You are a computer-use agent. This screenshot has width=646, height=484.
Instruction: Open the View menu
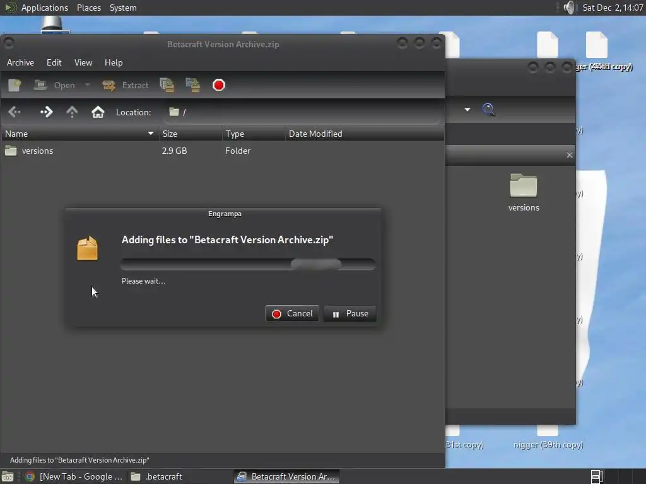[x=83, y=62]
